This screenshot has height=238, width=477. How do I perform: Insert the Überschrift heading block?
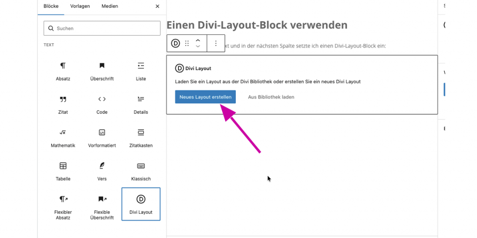pyautogui.click(x=102, y=71)
